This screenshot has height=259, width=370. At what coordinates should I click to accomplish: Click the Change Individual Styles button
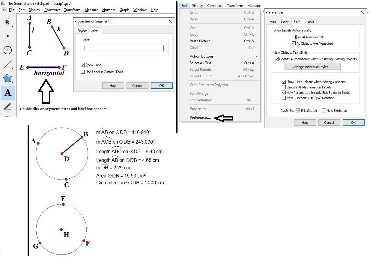[x=312, y=67]
